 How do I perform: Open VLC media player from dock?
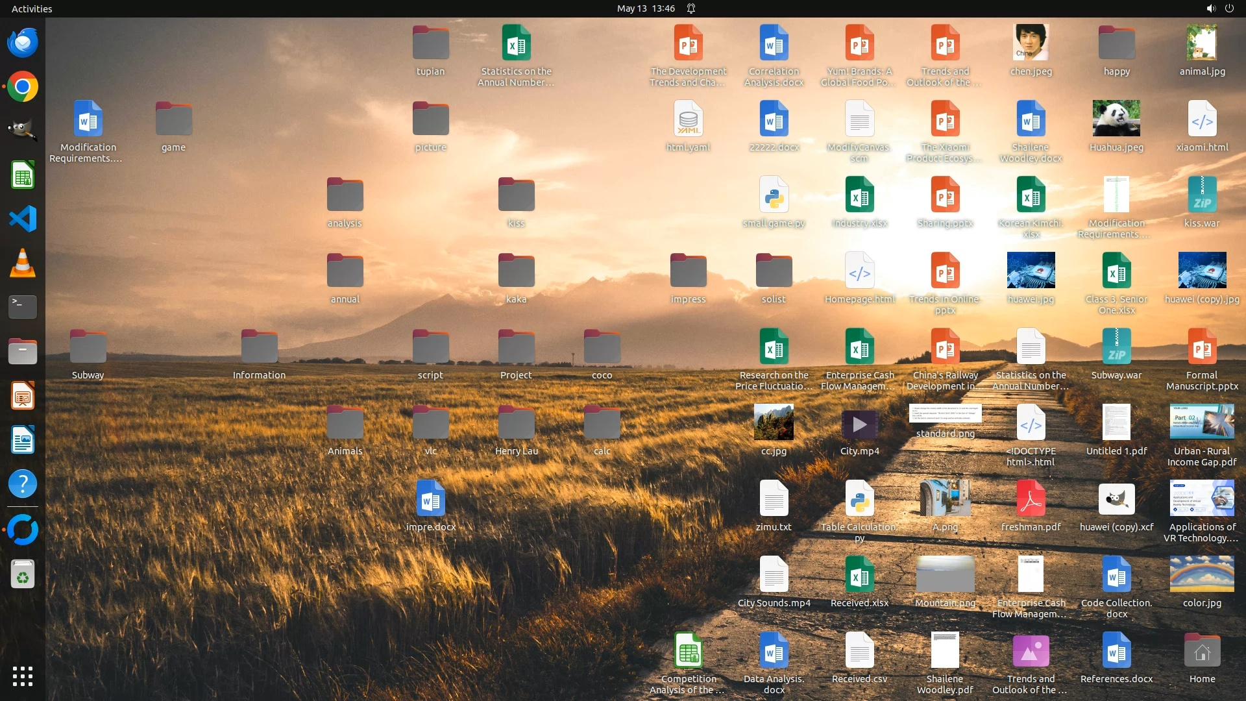23,263
